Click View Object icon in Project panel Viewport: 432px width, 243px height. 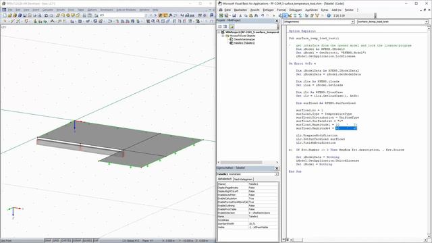tap(225, 26)
